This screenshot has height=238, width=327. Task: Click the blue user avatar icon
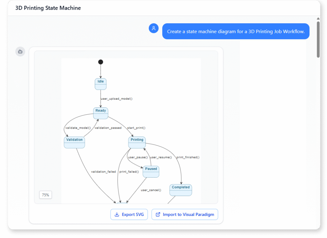tap(154, 28)
